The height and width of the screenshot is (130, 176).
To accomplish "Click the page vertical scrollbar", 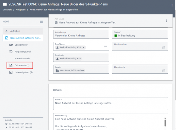I will (x=175, y=55).
